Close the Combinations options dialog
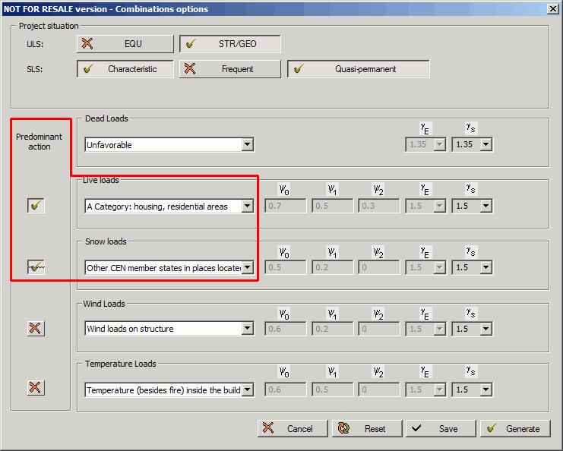The width and height of the screenshot is (563, 451). tap(552, 9)
